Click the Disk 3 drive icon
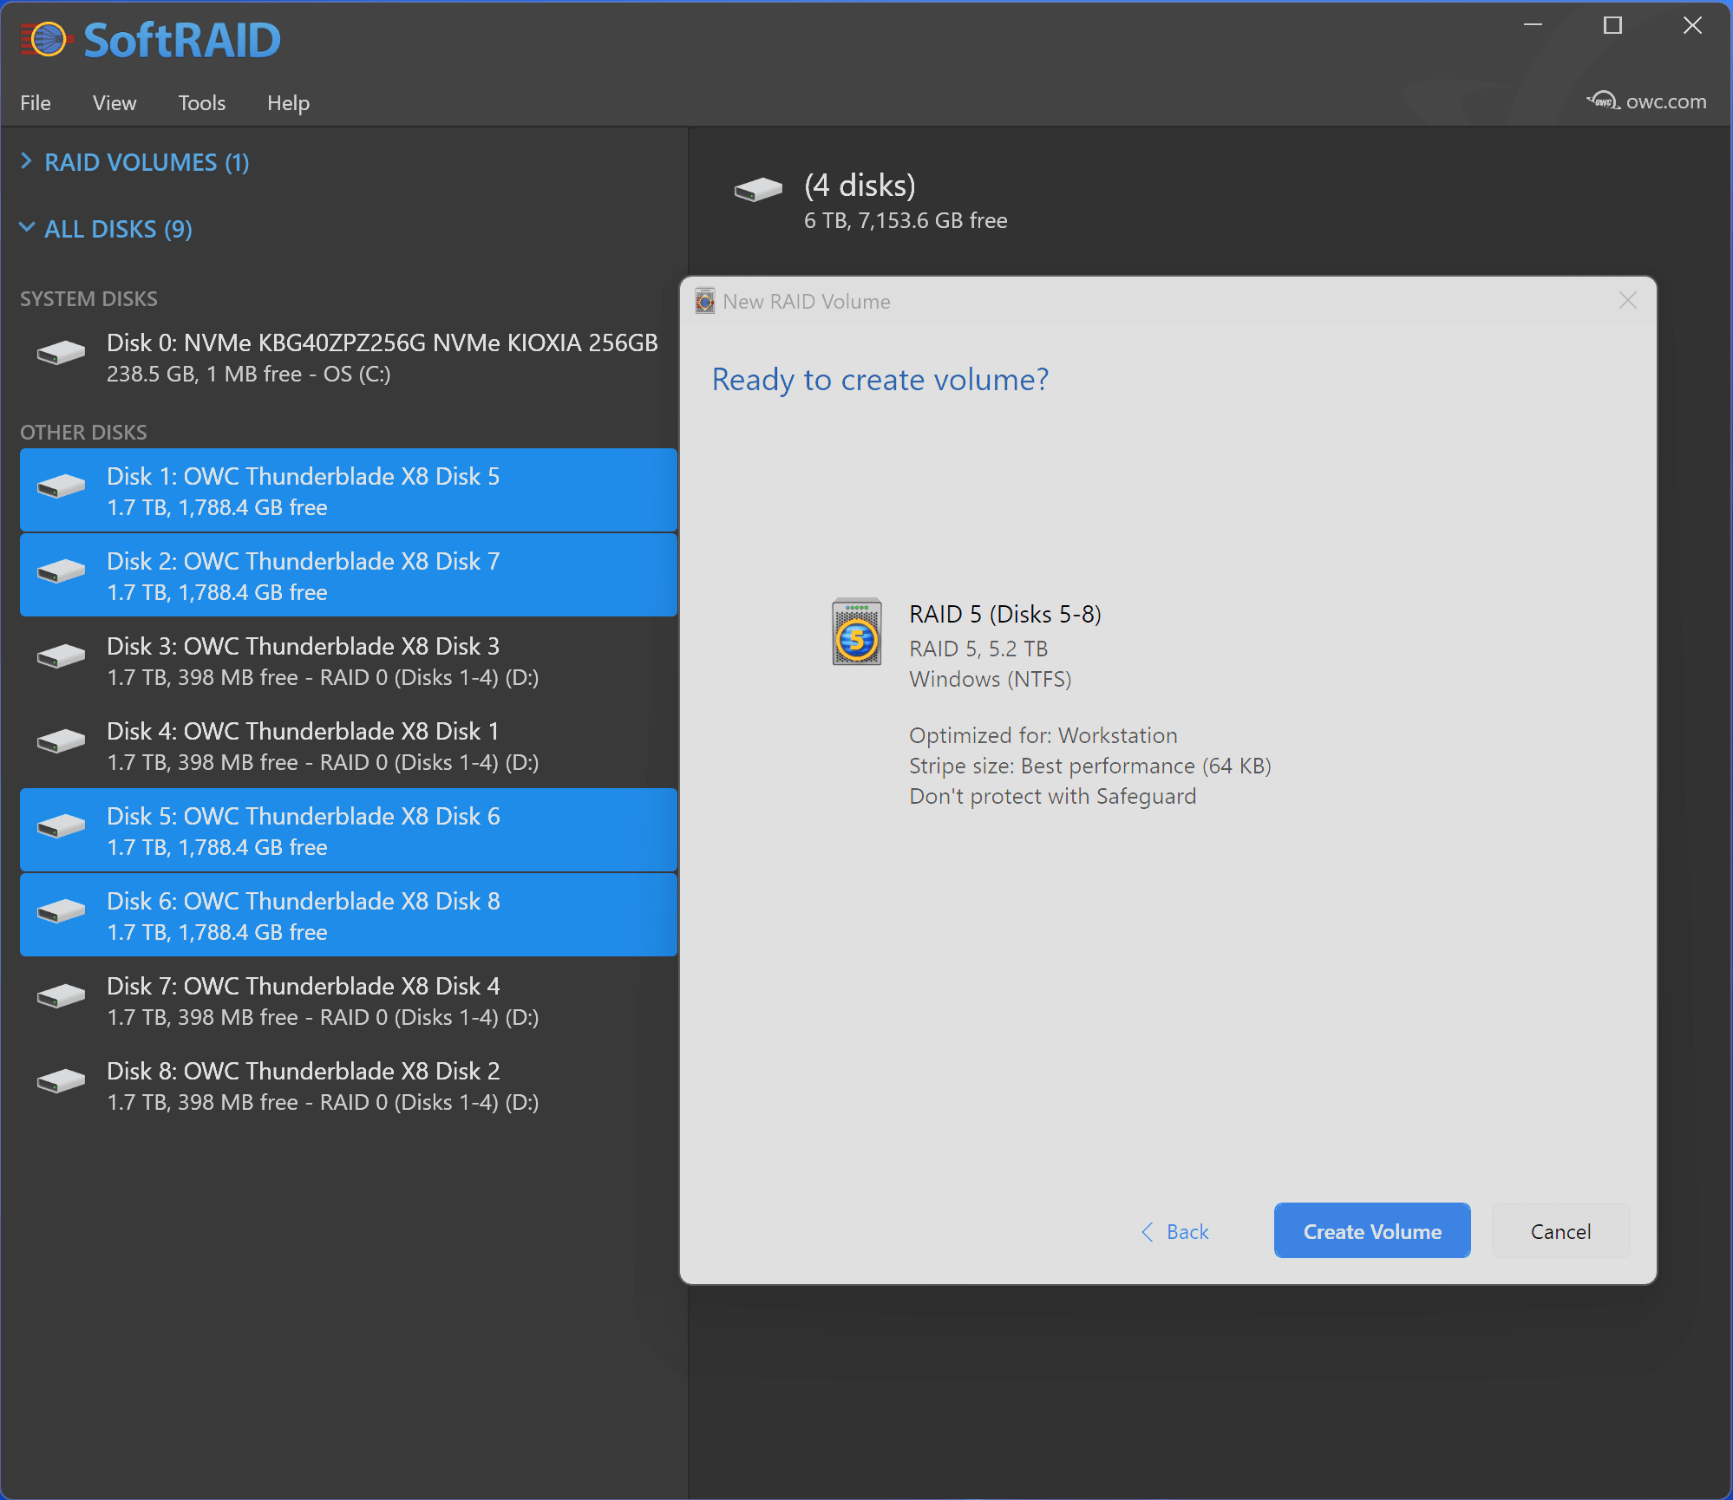 pos(61,656)
